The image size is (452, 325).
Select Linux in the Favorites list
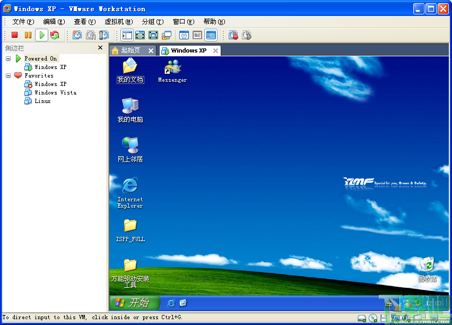42,101
